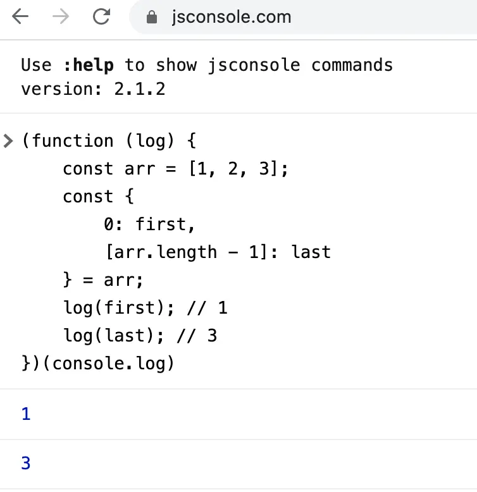
Task: Click the '} = arr;' code line
Action: point(103,280)
